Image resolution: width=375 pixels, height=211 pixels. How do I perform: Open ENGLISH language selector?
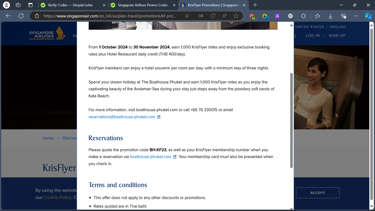click(337, 27)
